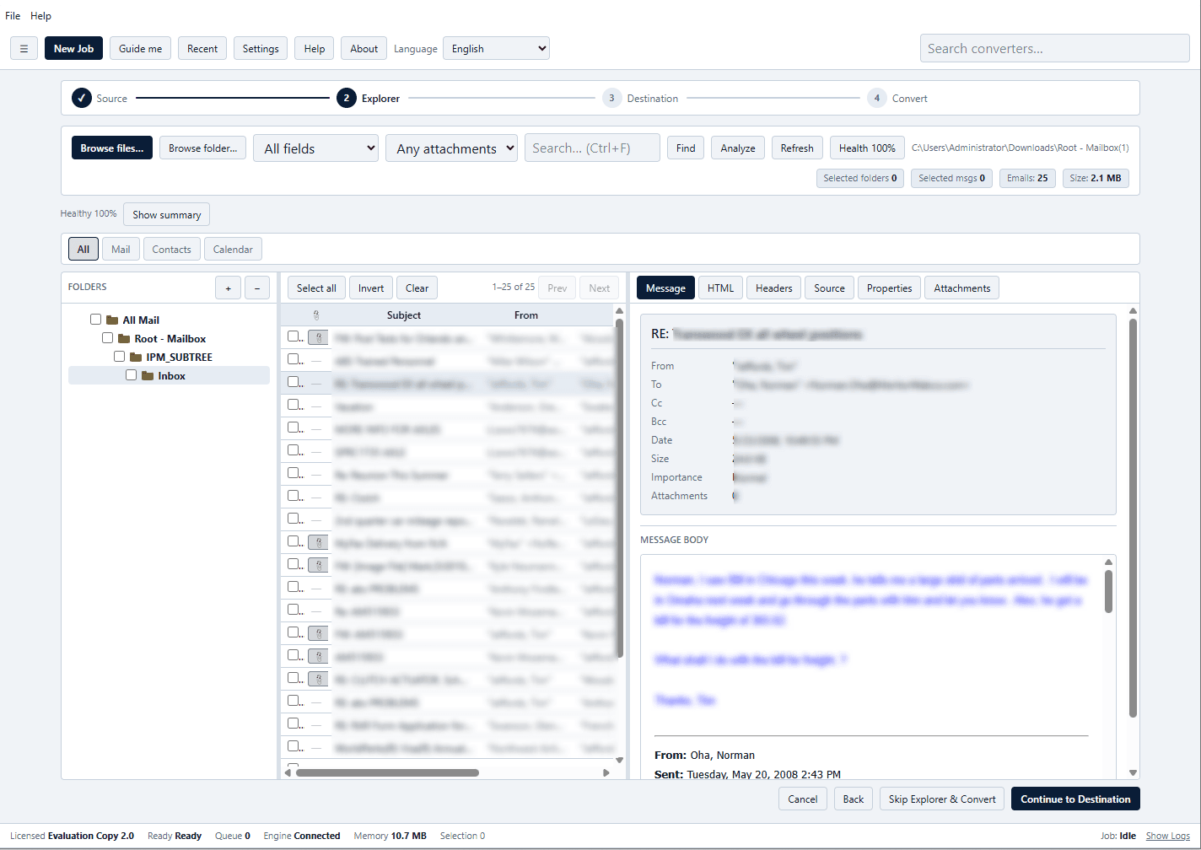Open the Language dropdown showing English
The height and width of the screenshot is (850, 1201).
coord(496,49)
